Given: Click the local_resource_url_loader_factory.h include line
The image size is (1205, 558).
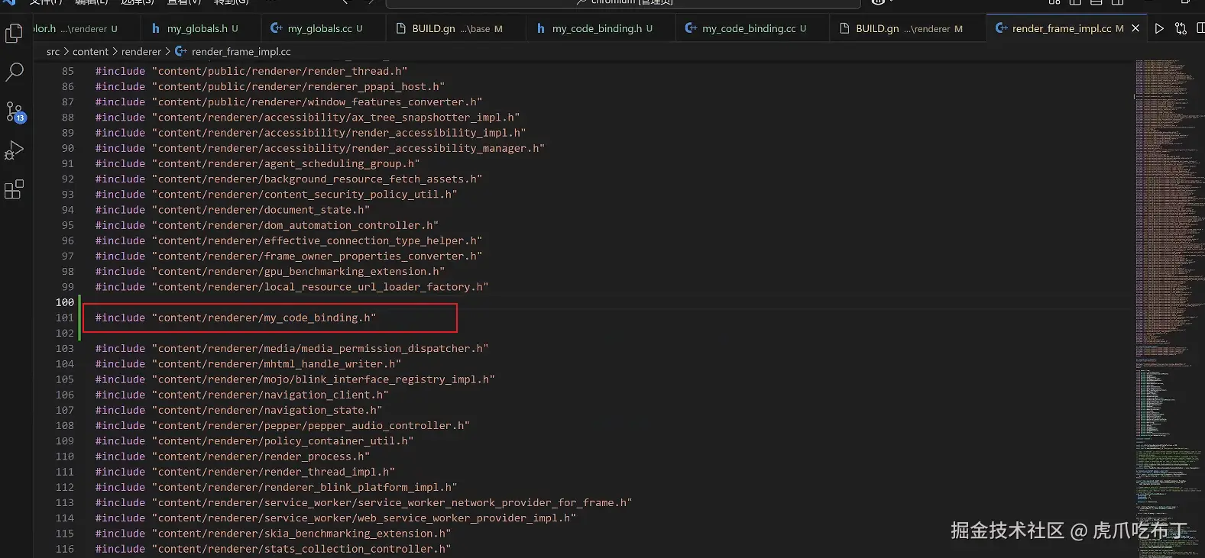Looking at the screenshot, I should click(292, 287).
